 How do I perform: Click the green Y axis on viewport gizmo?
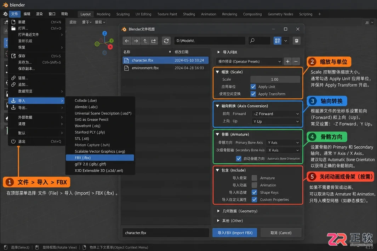[x=112, y=41]
